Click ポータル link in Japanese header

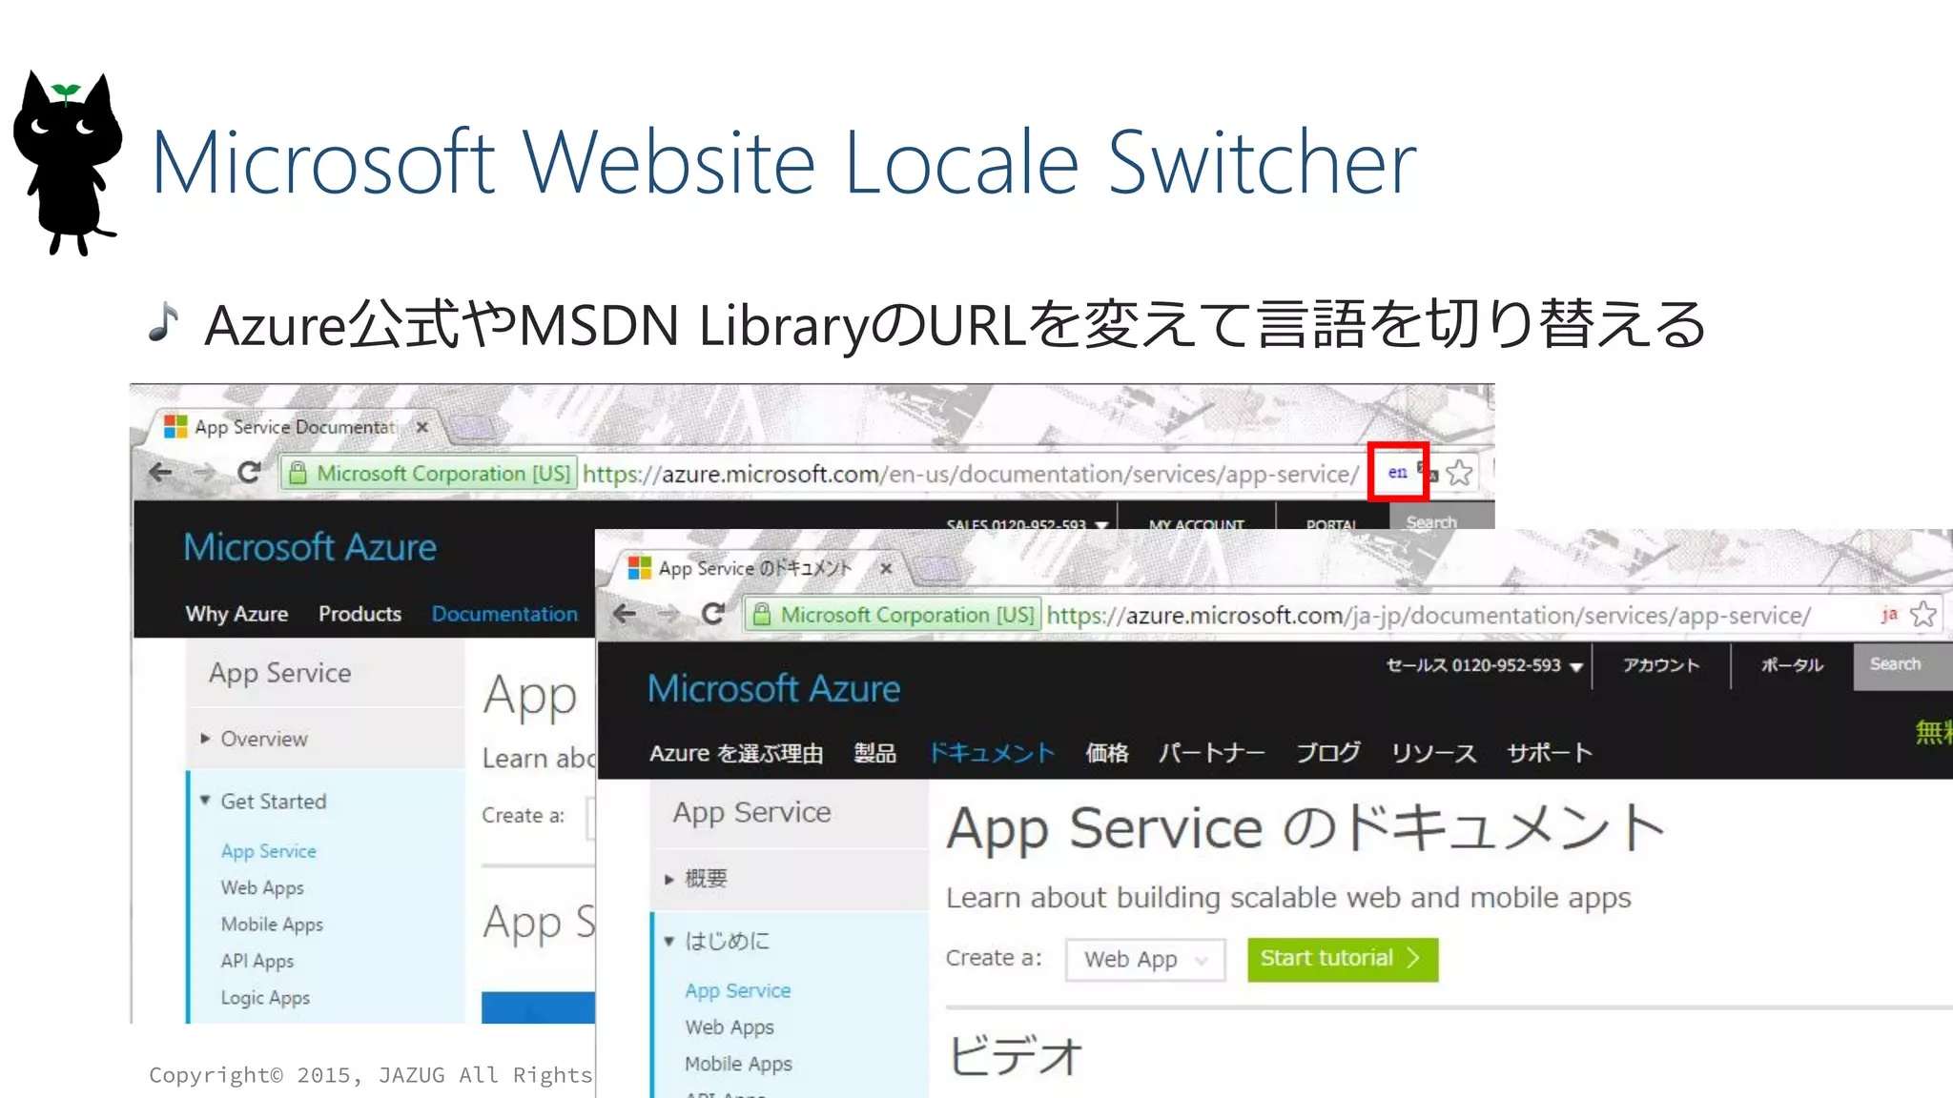point(1792,665)
